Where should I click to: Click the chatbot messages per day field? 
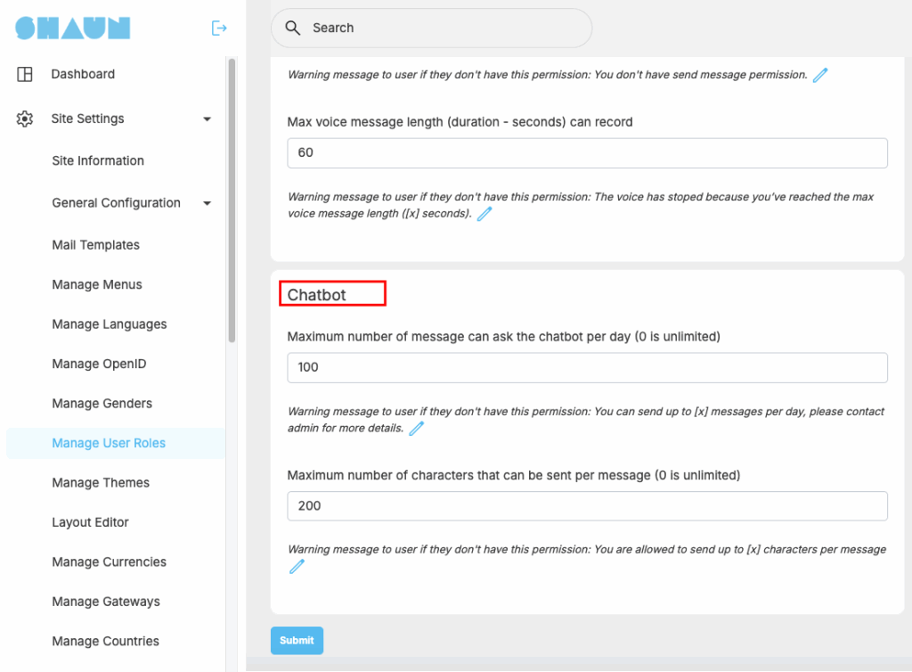587,367
